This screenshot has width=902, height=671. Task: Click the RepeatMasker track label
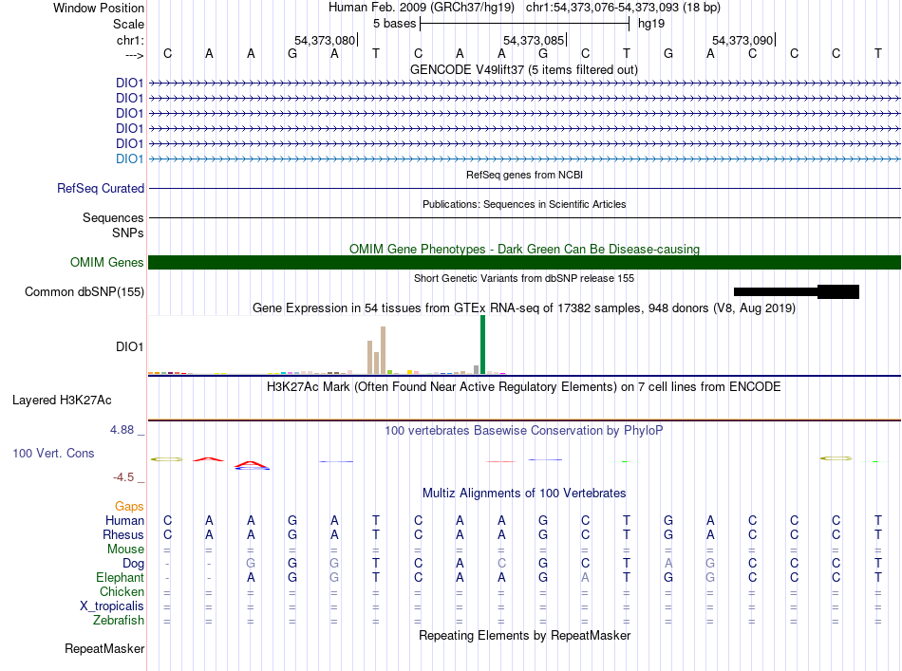pyautogui.click(x=104, y=648)
